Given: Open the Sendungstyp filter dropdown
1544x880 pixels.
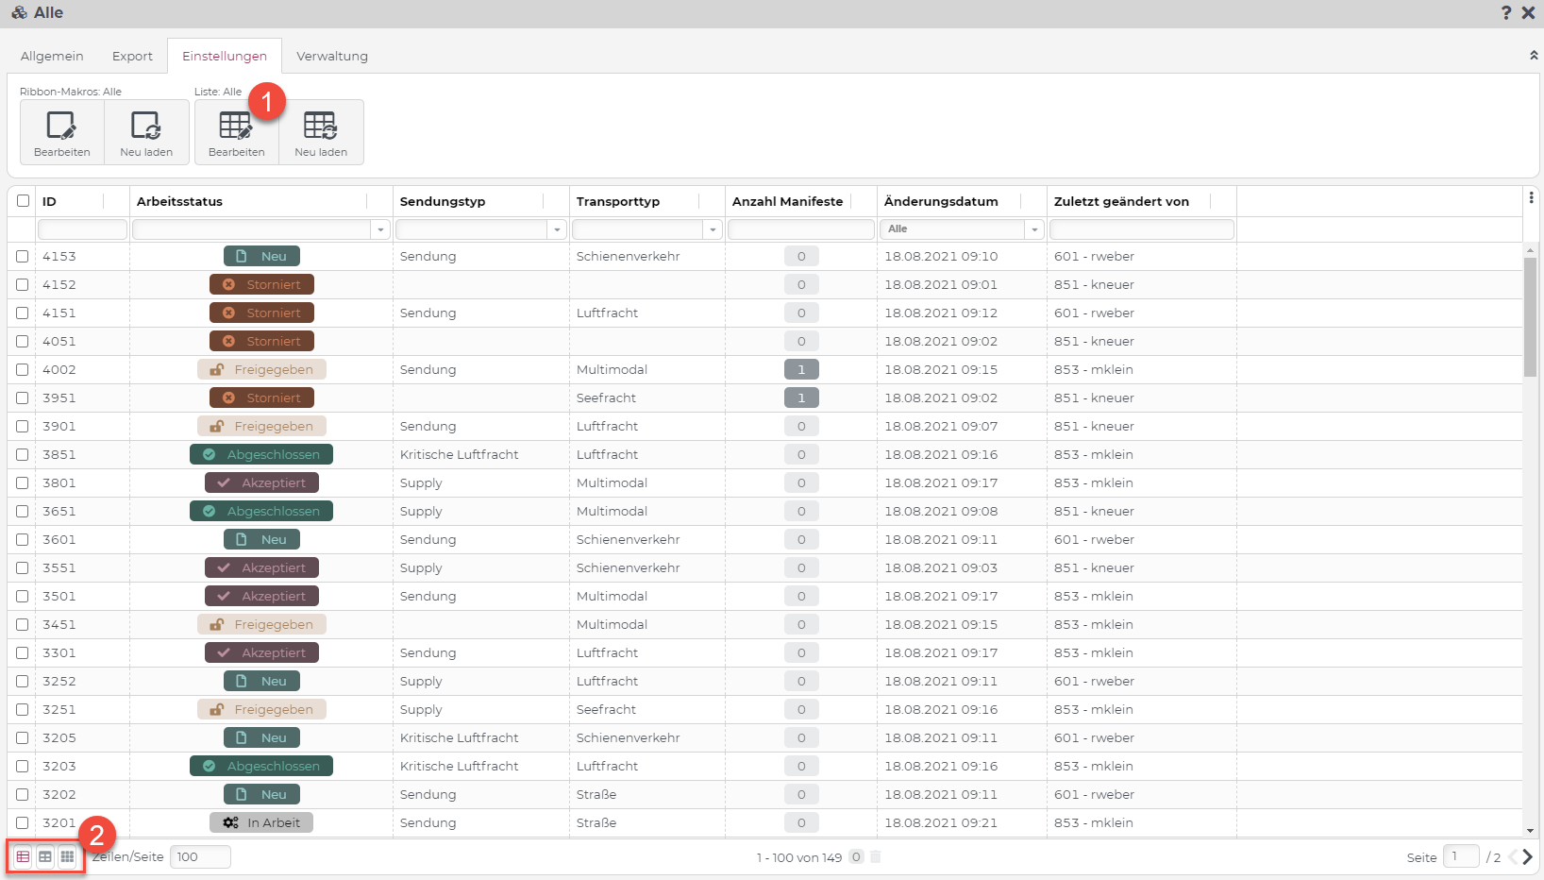Looking at the screenshot, I should pyautogui.click(x=557, y=229).
